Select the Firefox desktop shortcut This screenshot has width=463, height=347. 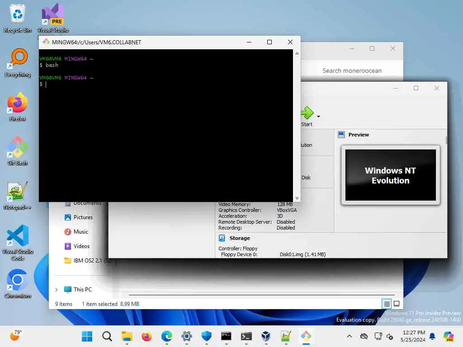pos(18,107)
